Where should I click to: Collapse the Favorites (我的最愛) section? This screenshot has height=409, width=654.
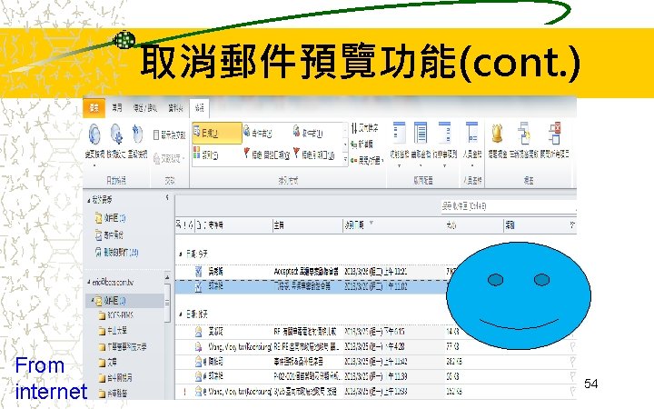click(89, 201)
